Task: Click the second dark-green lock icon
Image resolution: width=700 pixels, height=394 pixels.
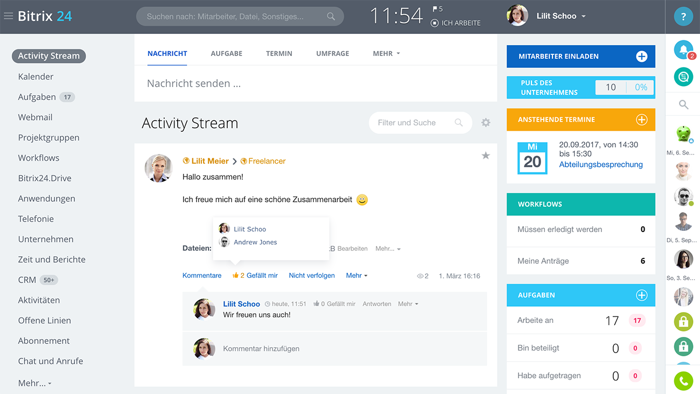Action: coord(683,346)
